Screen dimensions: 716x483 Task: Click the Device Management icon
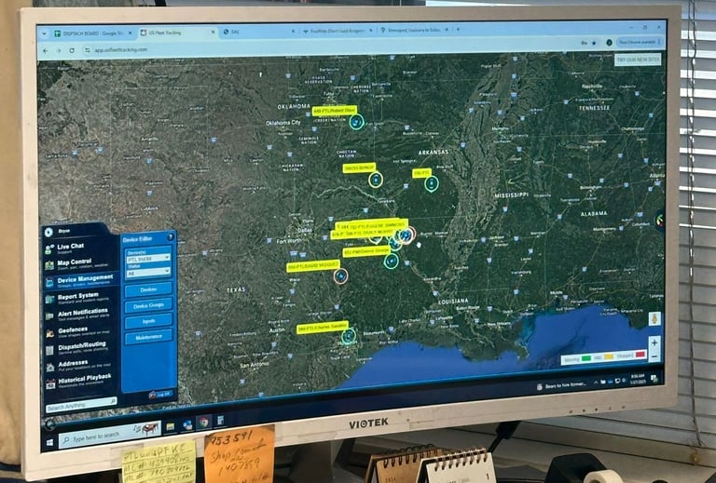[x=49, y=283]
